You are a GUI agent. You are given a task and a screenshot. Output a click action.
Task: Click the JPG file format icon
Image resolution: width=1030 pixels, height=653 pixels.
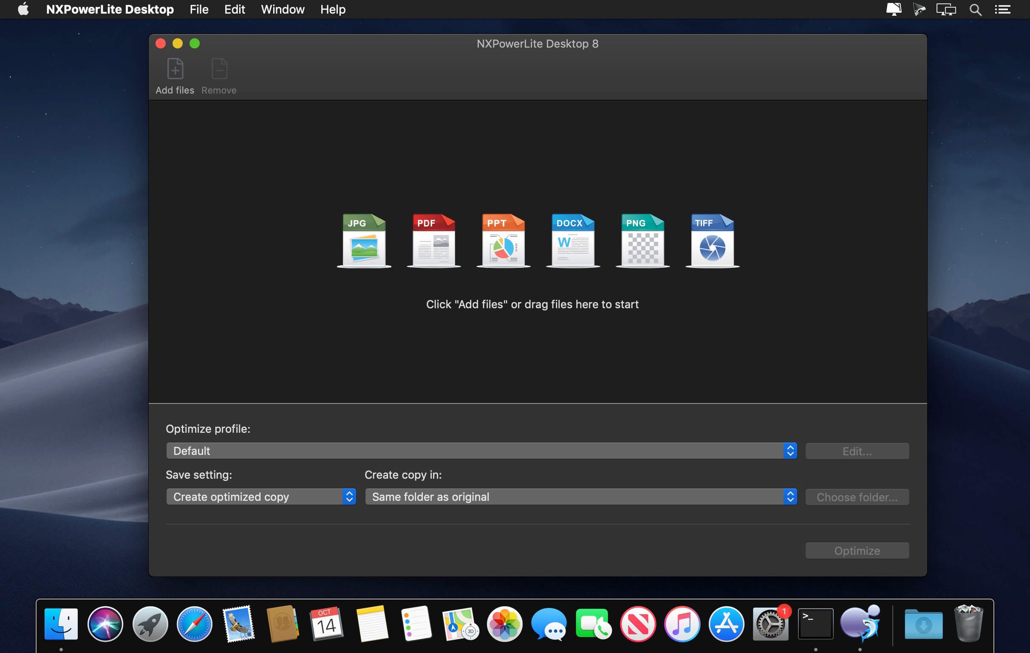coord(364,238)
